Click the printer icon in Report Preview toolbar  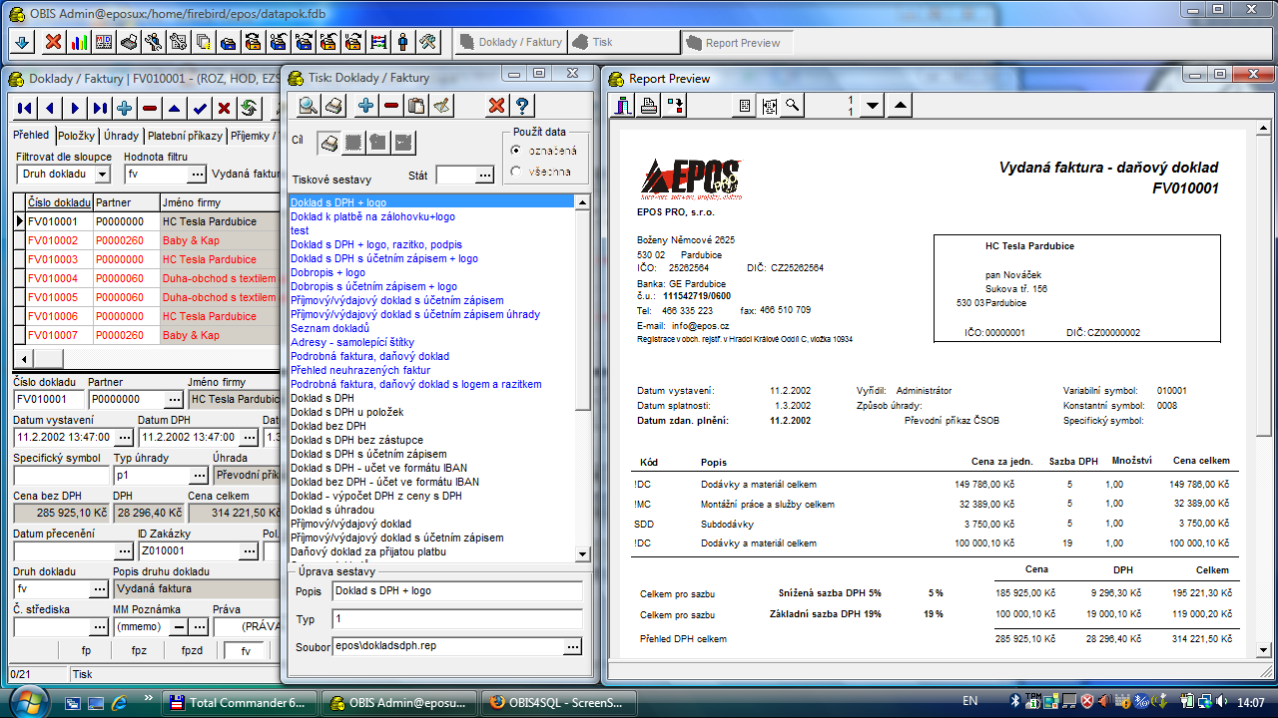click(649, 106)
